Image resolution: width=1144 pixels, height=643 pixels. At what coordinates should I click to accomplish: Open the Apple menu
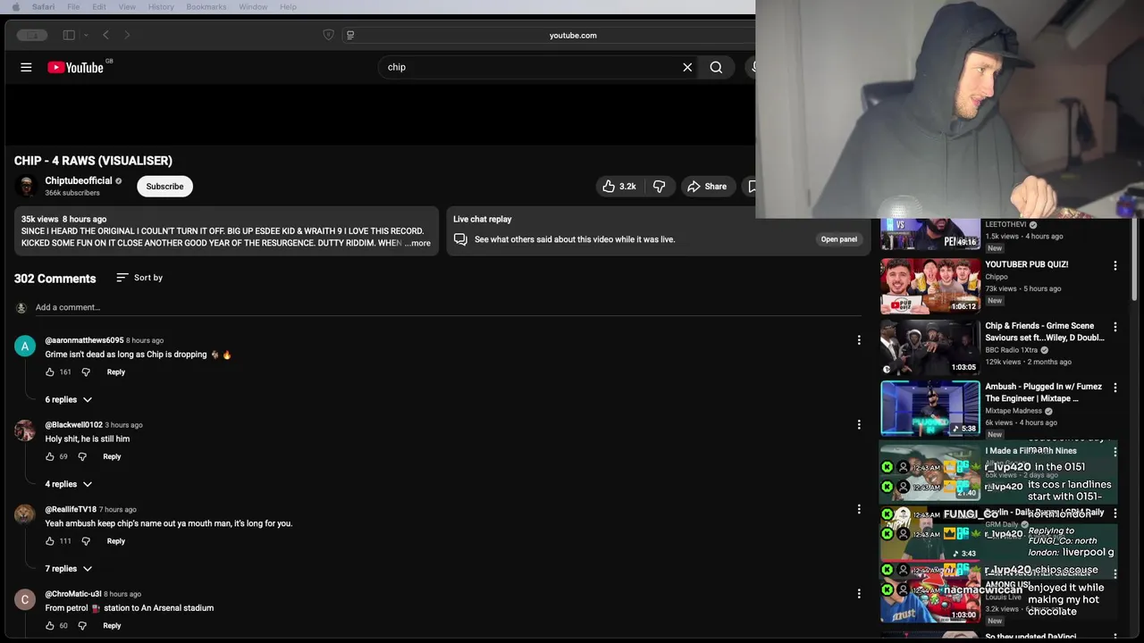15,6
